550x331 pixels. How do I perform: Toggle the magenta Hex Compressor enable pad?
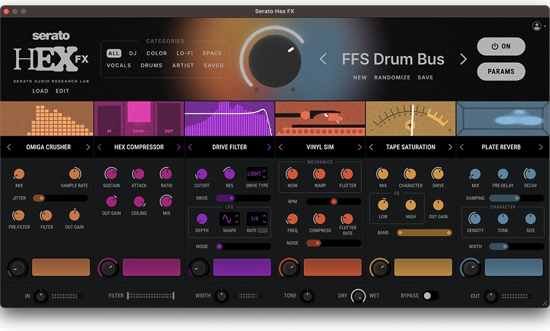(152, 267)
